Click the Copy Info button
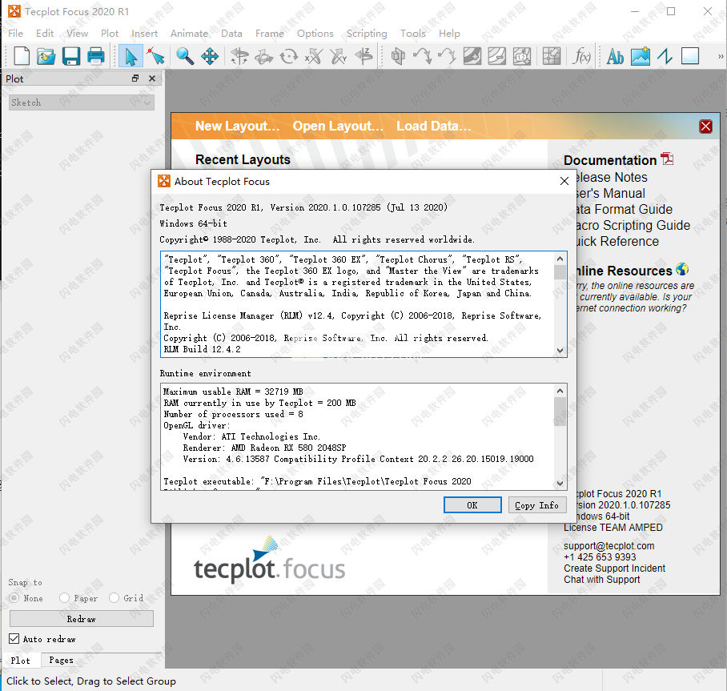 coord(537,505)
